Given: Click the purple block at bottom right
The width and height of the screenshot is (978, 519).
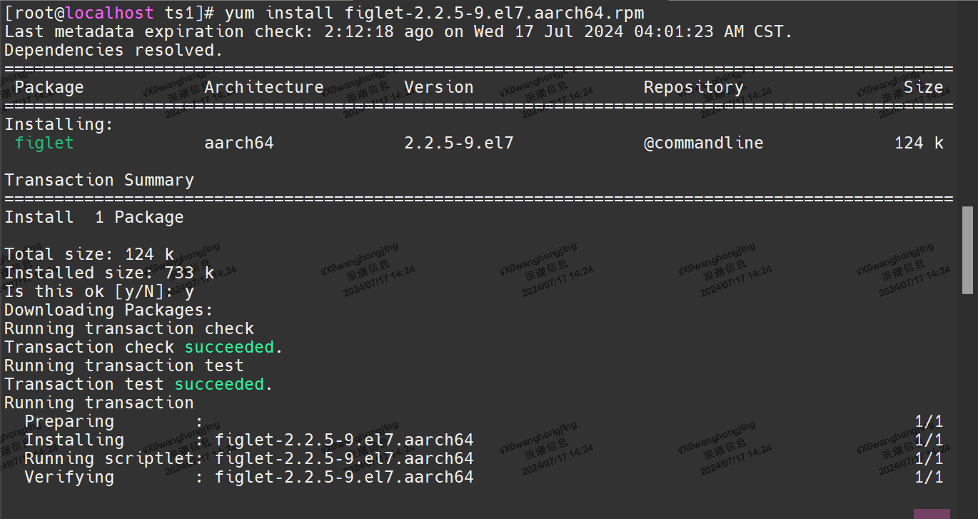Looking at the screenshot, I should (932, 513).
